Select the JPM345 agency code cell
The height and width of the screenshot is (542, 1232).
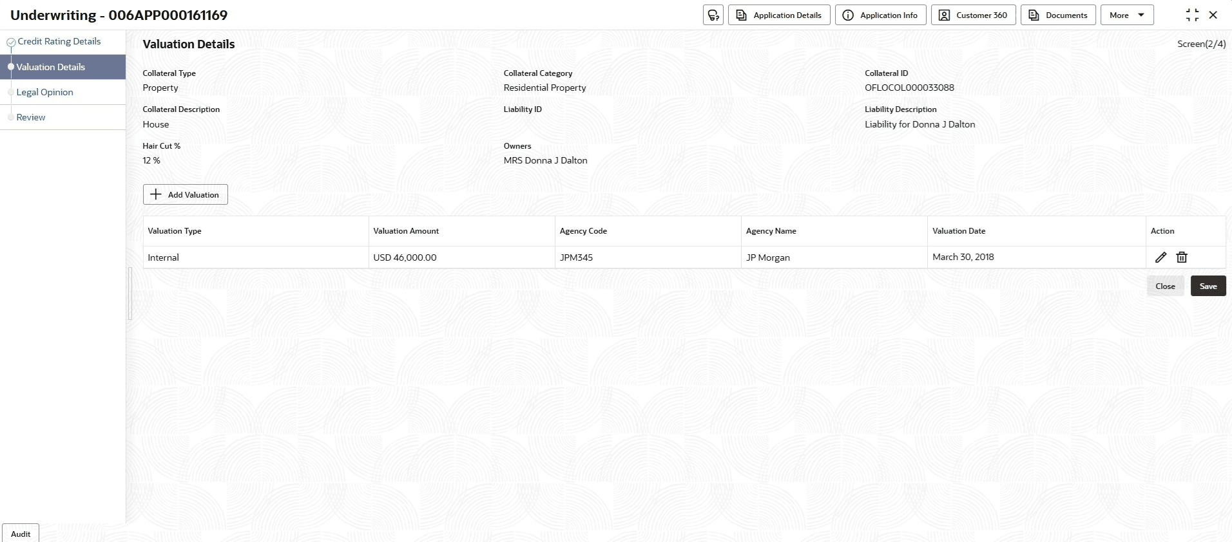[648, 257]
